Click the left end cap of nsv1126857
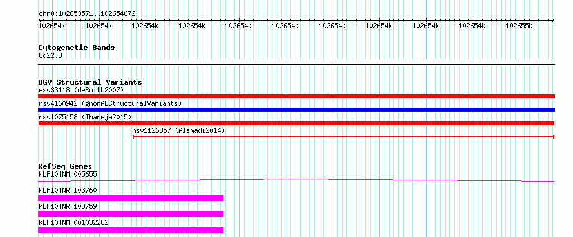 133,137
